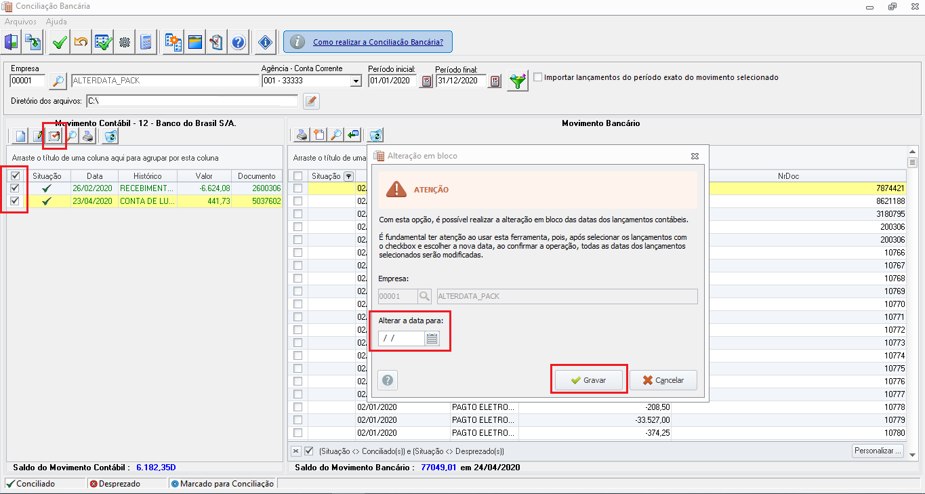Screen dimensions: 925x494
Task: Expand the Agência - Conta Corrente dropdown
Action: pos(356,81)
